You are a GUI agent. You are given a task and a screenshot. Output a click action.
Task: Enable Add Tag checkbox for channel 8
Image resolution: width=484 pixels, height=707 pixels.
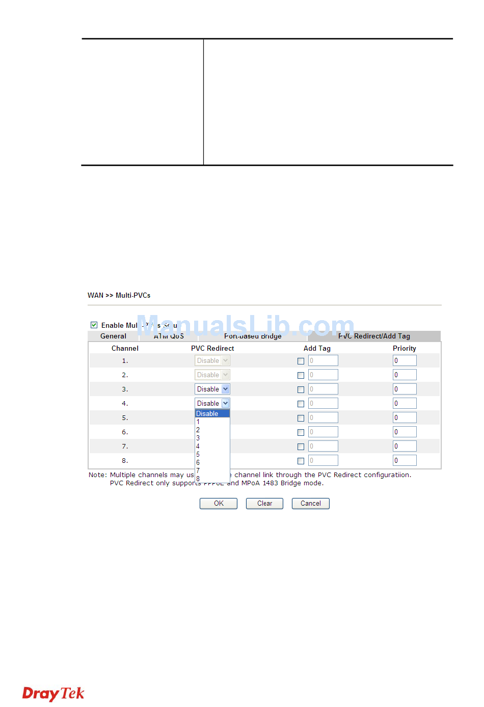[301, 461]
